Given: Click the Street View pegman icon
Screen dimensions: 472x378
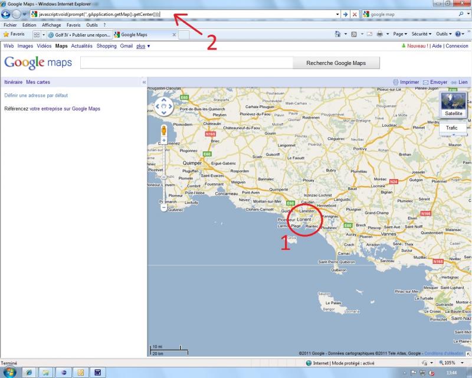Looking at the screenshot, I should point(164,130).
